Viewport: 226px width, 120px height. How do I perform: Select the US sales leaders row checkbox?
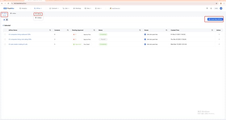tap(5, 44)
